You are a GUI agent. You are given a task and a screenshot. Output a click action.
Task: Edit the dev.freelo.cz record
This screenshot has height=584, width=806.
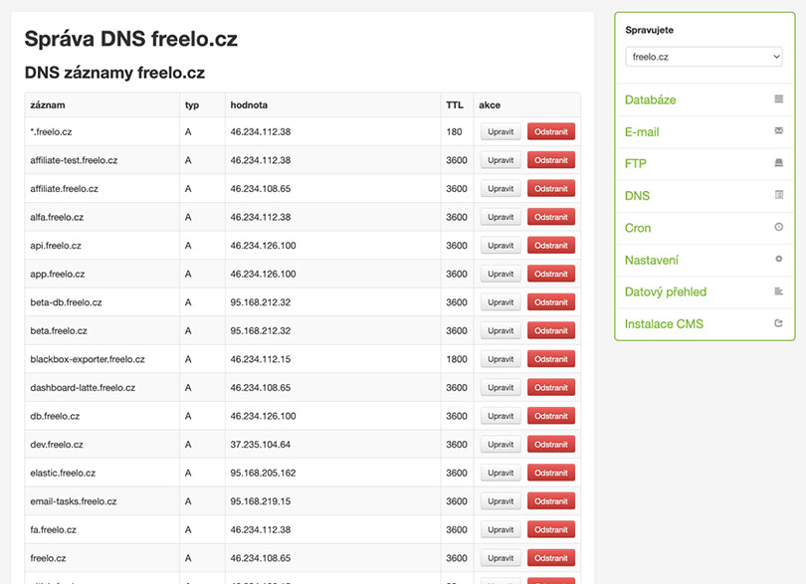(501, 444)
